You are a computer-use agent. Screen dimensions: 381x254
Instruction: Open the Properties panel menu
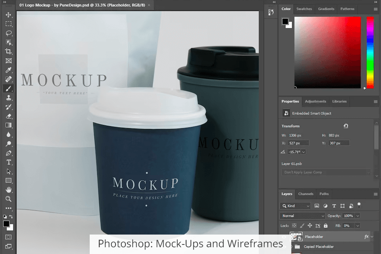(x=376, y=102)
